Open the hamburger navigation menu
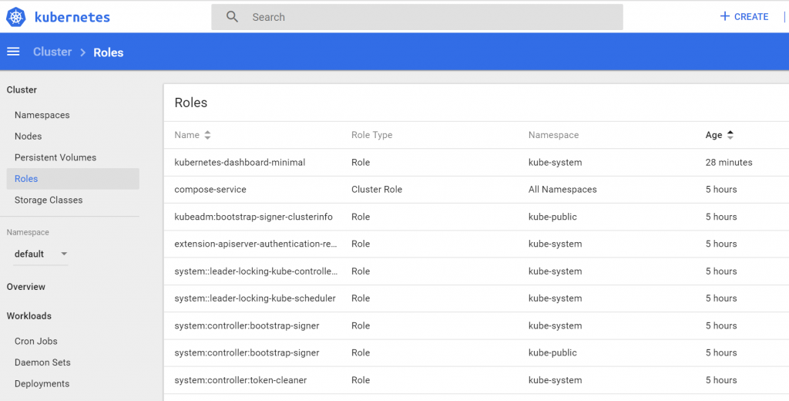The width and height of the screenshot is (789, 401). 13,52
